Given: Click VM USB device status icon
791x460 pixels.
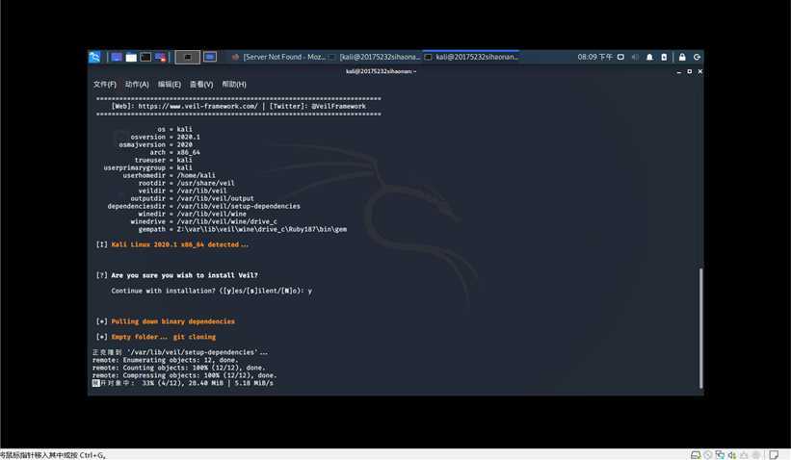Looking at the screenshot, I should tap(744, 455).
